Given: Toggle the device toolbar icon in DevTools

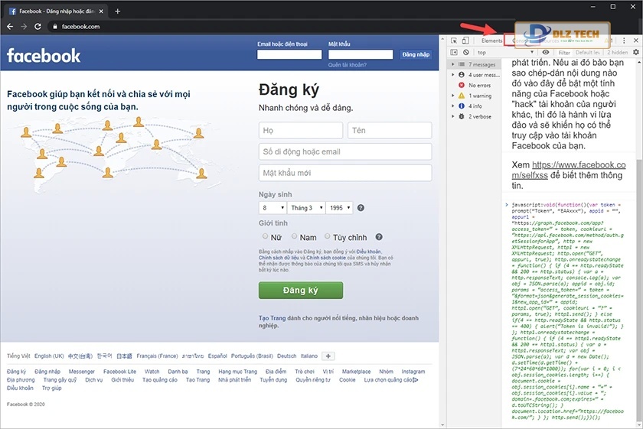Looking at the screenshot, I should (466, 40).
